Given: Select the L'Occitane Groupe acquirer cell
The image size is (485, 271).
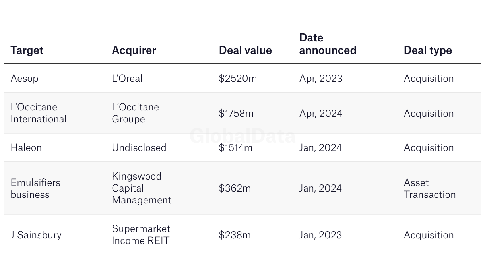Looking at the screenshot, I should 135,113.
